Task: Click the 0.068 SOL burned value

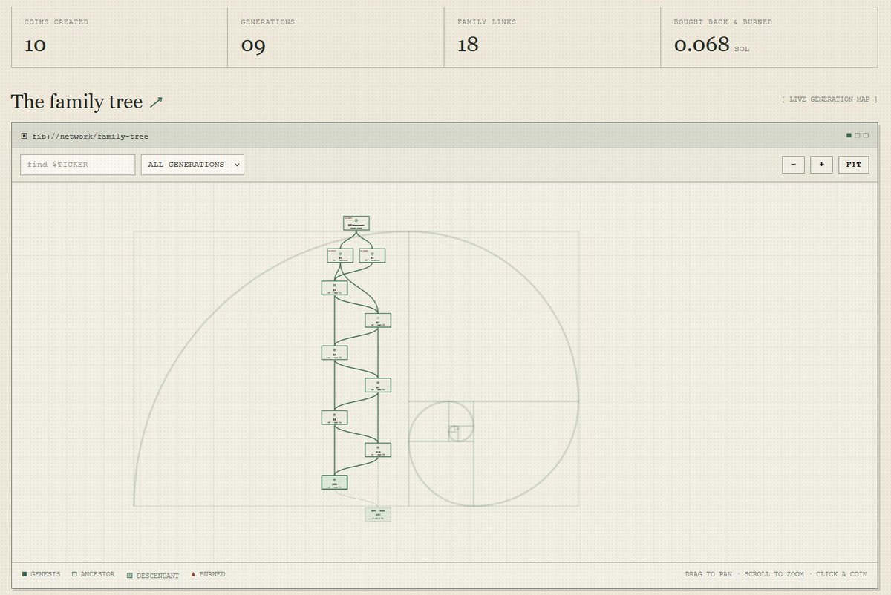Action: (711, 45)
